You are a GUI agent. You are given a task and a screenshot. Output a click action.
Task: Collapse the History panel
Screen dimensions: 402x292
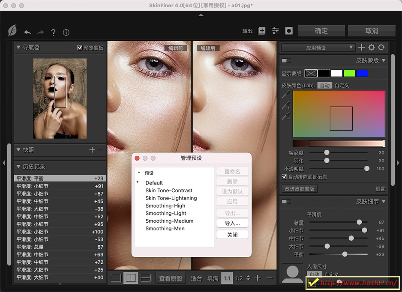point(18,167)
